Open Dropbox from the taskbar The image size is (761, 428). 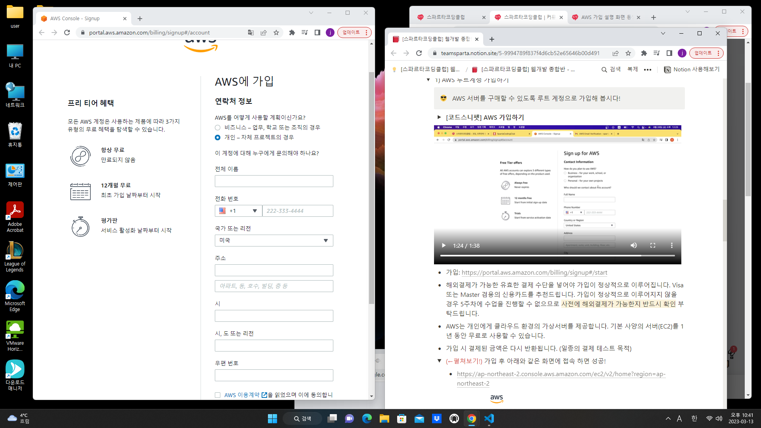437,418
